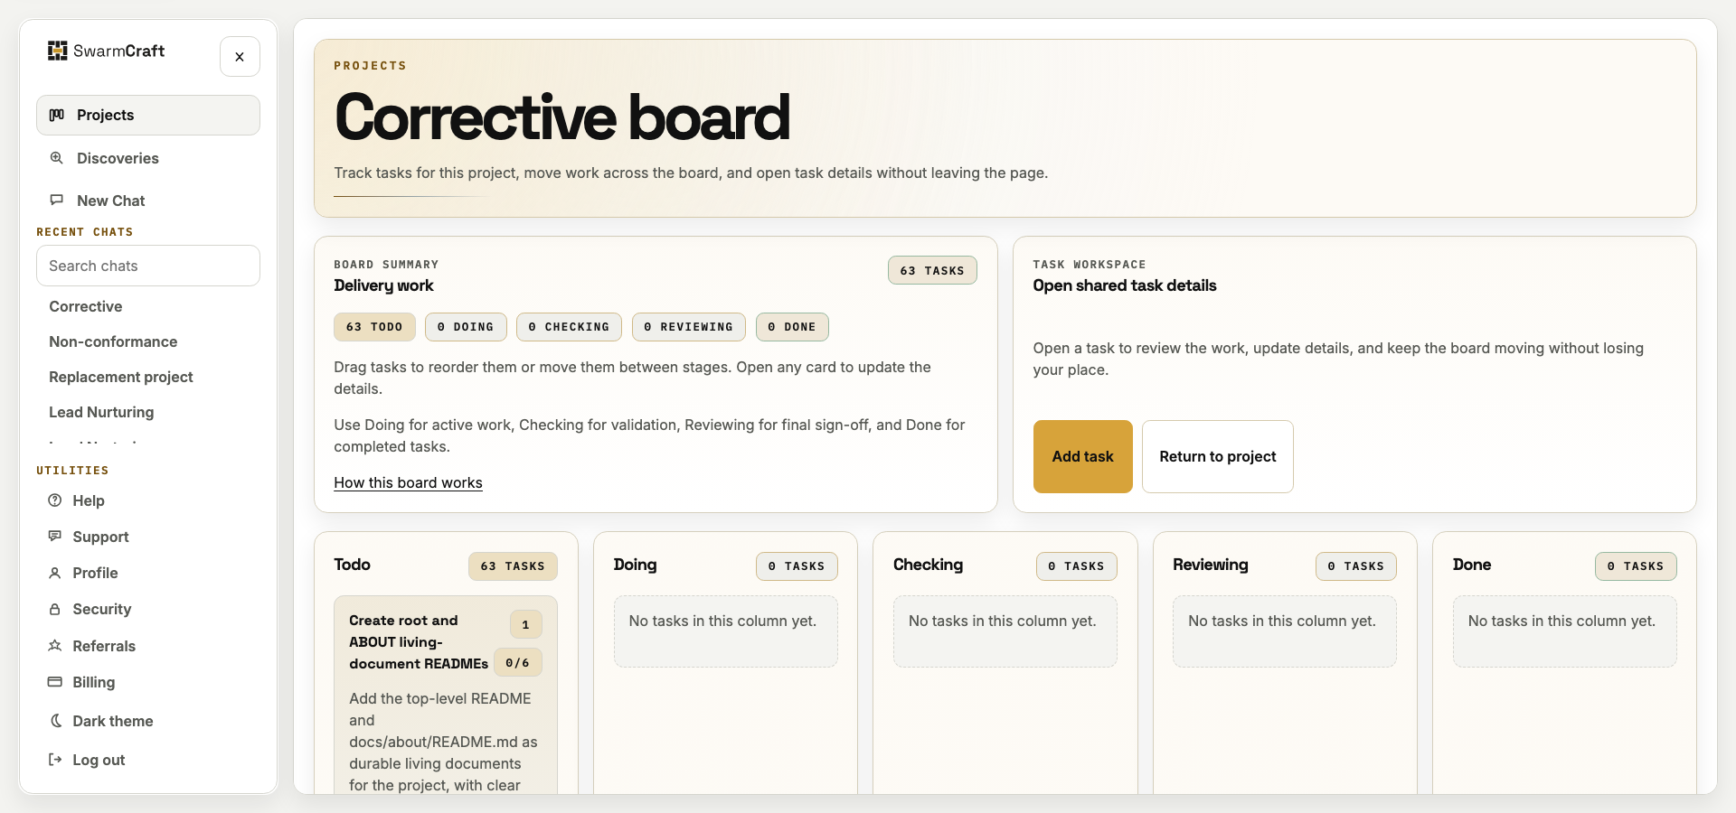Click the Done column heading
1736x813 pixels.
coord(1472,565)
